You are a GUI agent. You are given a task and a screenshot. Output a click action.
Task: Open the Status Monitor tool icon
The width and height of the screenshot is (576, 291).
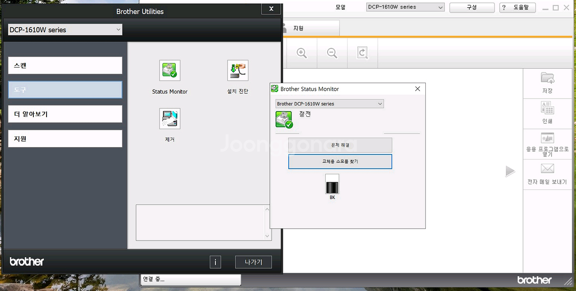click(170, 71)
